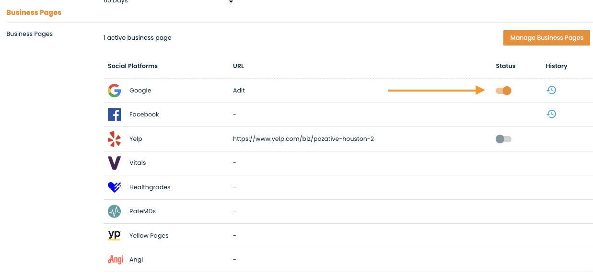Click Manage Business Pages button
This screenshot has height=276, width=593.
546,38
